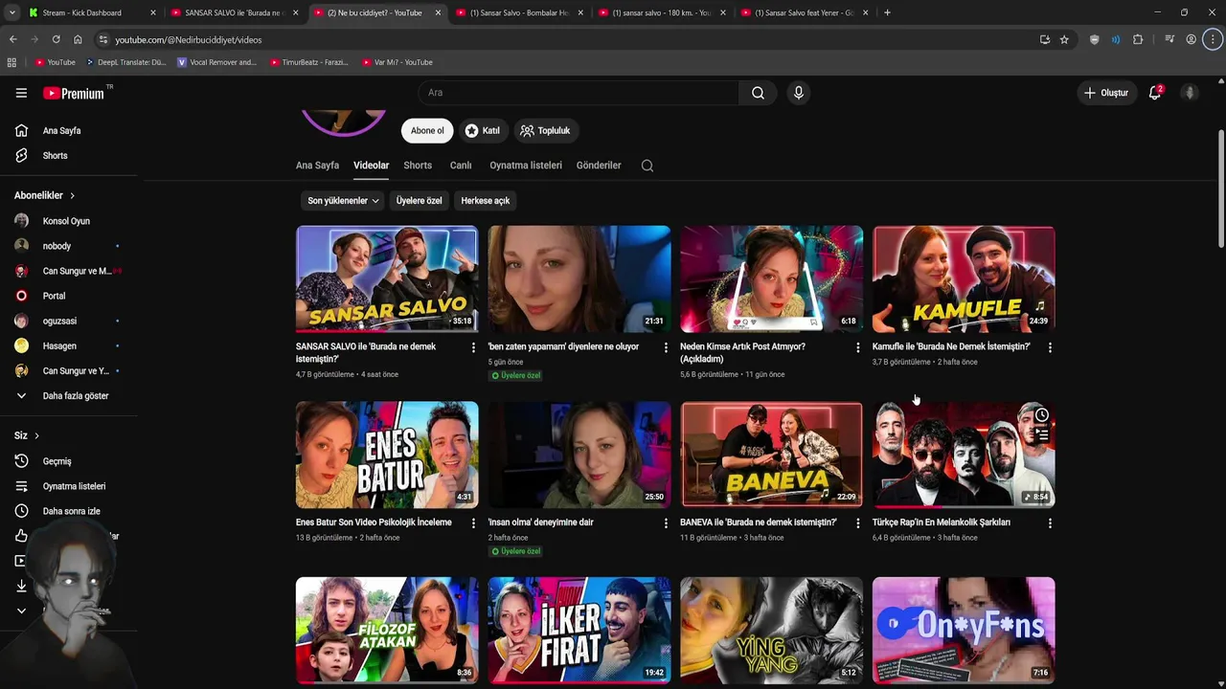Open TimurBeatz bookmark
Viewport: 1226px width, 689px height.
pos(308,62)
